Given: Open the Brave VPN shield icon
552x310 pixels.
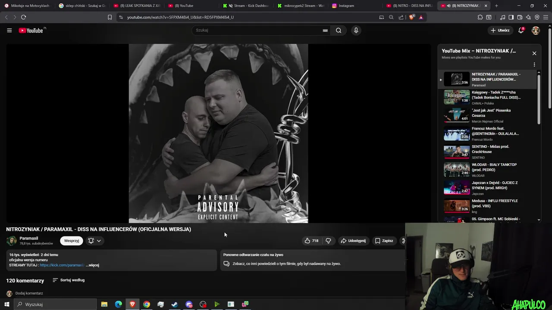Looking at the screenshot, I should (537, 17).
